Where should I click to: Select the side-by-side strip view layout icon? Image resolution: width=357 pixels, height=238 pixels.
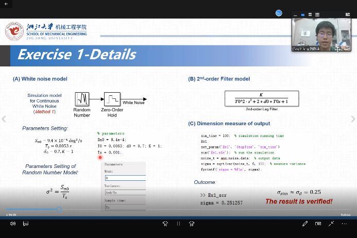(x=310, y=15)
